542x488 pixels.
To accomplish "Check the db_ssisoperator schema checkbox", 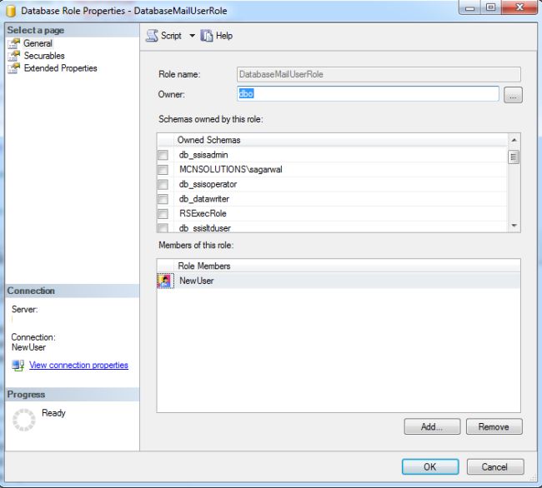I will point(163,184).
